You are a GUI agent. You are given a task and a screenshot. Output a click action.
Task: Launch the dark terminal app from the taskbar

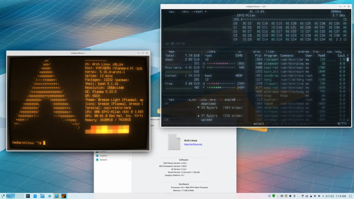pyautogui.click(x=28, y=196)
